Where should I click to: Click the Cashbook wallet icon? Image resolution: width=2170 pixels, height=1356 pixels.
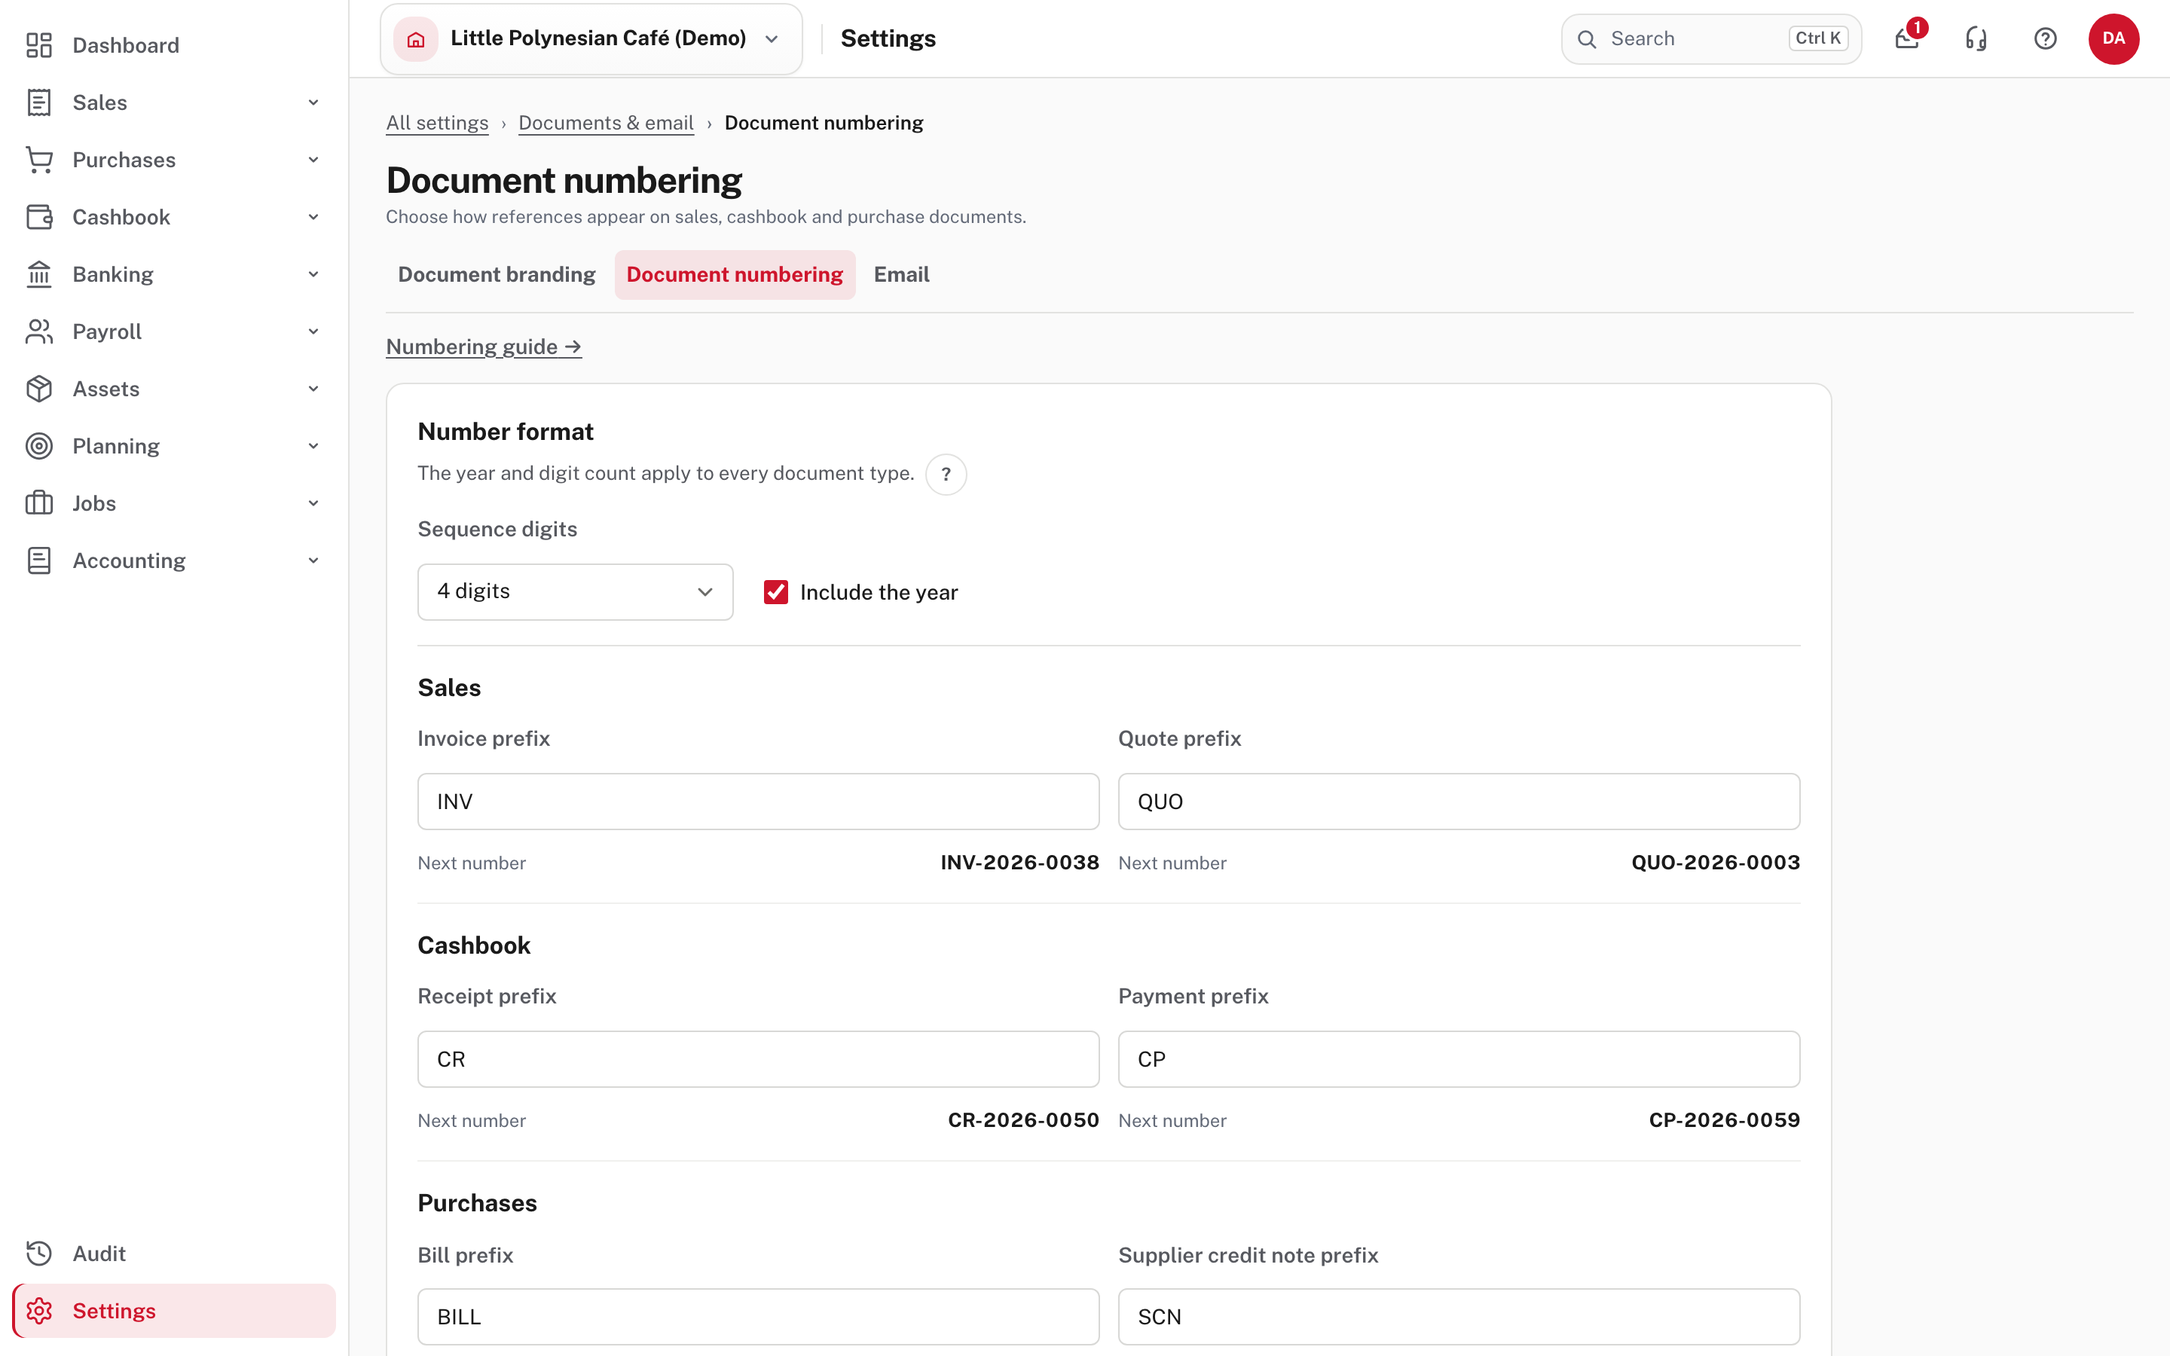point(38,217)
